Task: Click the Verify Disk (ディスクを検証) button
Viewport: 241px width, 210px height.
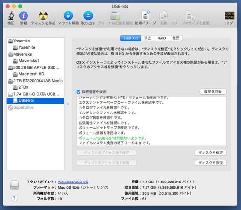Action: click(x=211, y=153)
